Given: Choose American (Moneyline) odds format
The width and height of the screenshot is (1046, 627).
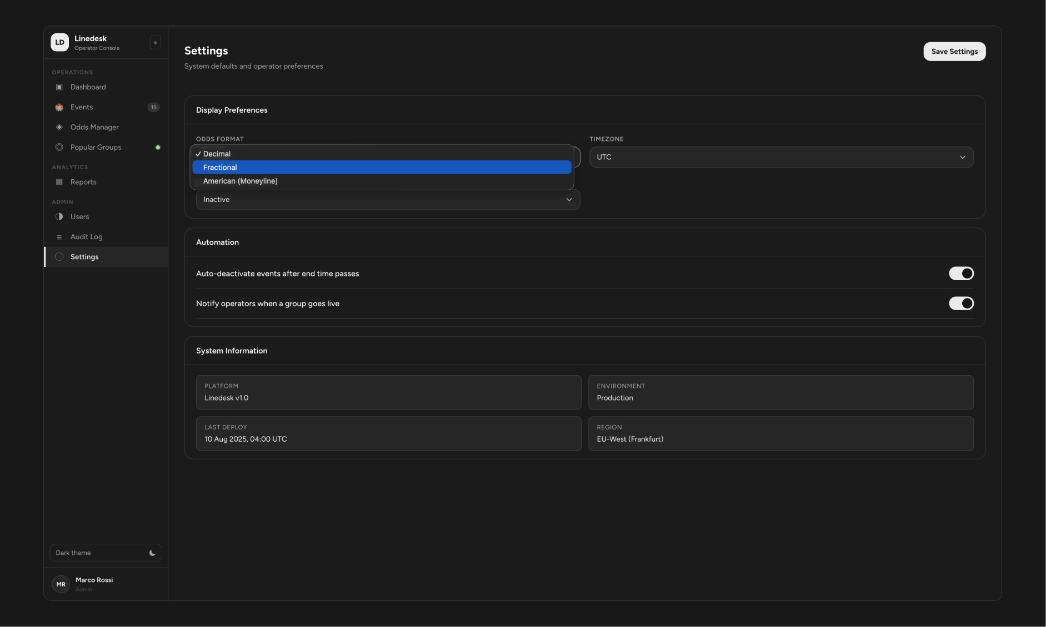Looking at the screenshot, I should pyautogui.click(x=382, y=181).
